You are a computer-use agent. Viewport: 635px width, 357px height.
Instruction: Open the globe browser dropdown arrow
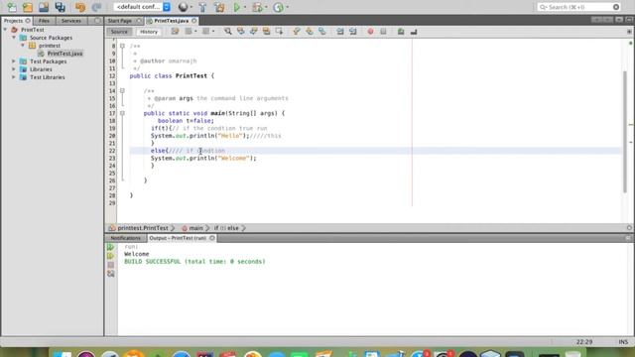[x=191, y=7]
